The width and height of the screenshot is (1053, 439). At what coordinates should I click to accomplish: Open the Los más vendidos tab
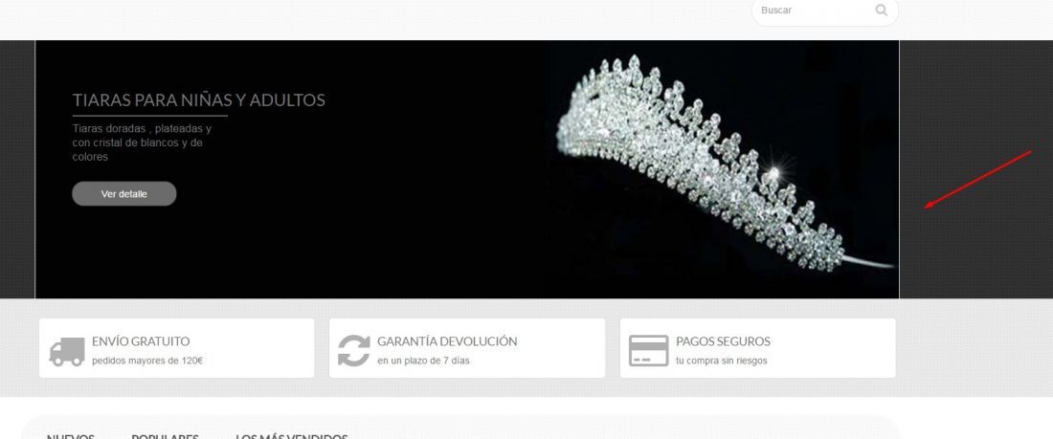291,436
